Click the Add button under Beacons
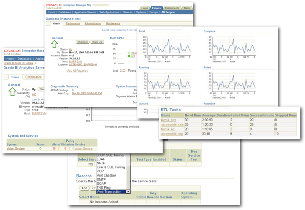Screen dimensions: 305x210 click(x=84, y=188)
